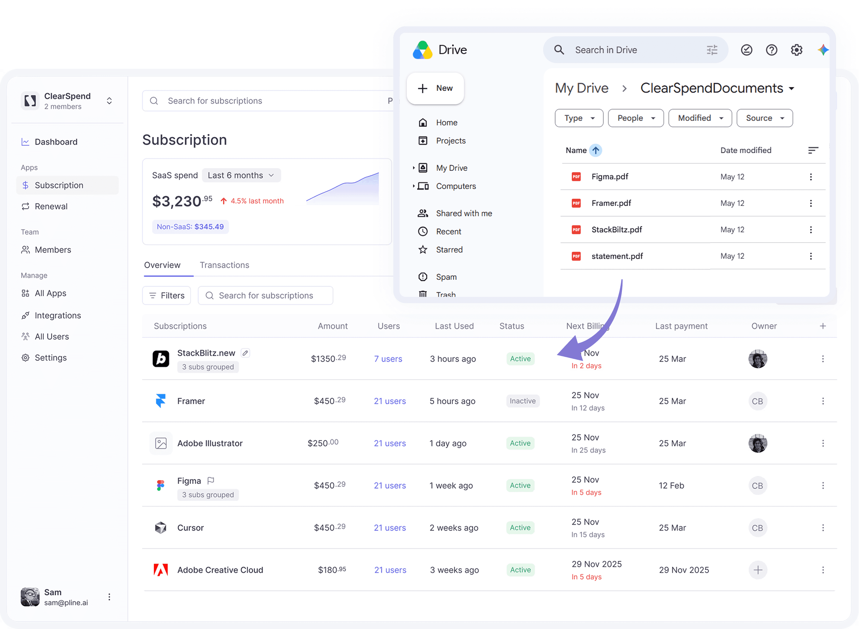Open Sam's account menu dots
This screenshot has height=629, width=864.
tap(109, 597)
